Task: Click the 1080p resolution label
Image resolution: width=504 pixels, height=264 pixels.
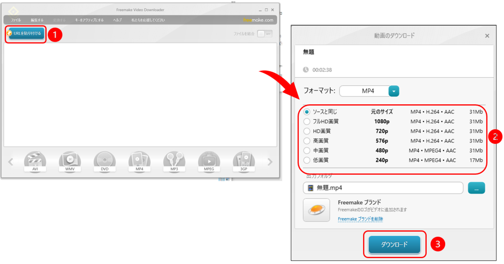Action: (x=382, y=121)
